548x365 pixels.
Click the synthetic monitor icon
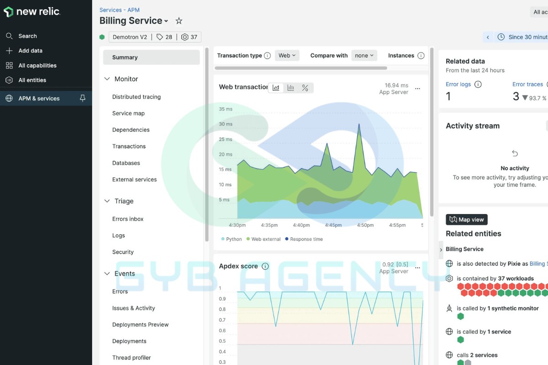click(x=449, y=308)
